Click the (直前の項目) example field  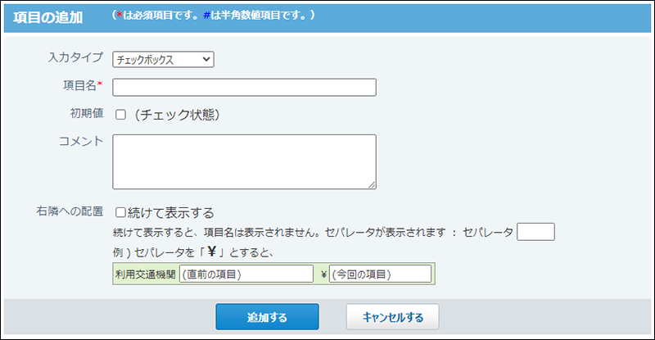click(246, 274)
